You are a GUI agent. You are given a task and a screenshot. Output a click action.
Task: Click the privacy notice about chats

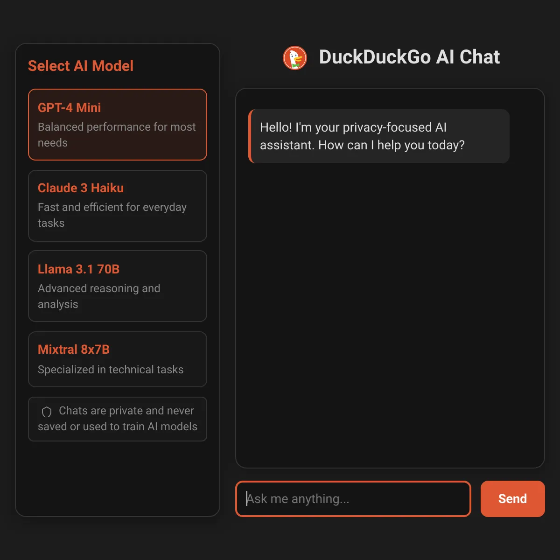(118, 419)
